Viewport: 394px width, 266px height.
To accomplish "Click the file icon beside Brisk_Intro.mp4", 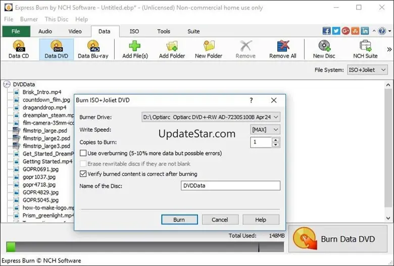I will click(x=17, y=92).
